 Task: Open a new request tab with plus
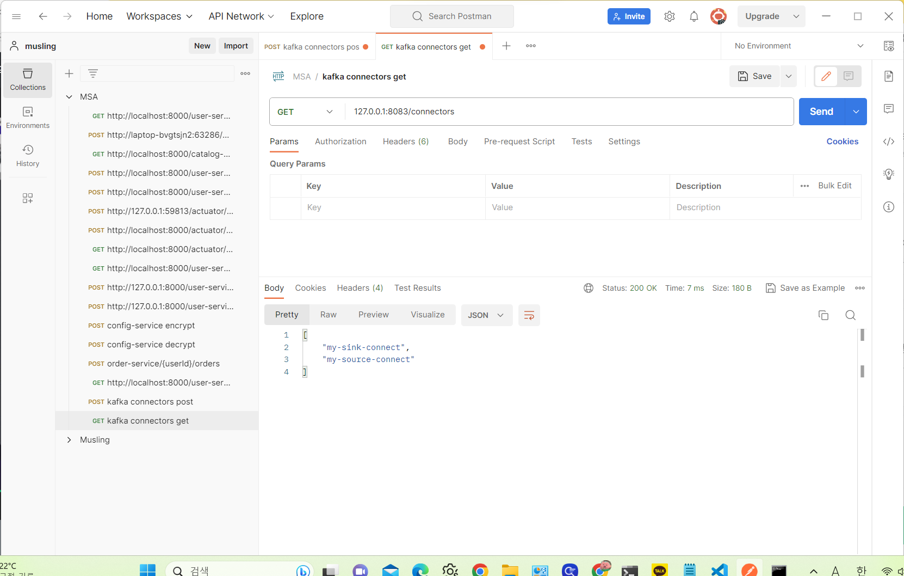[506, 46]
